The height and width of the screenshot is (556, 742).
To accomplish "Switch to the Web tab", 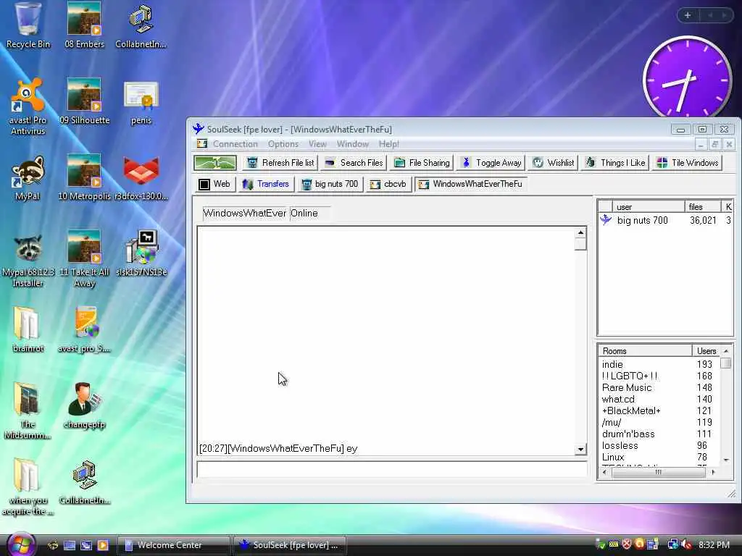I will [x=214, y=184].
